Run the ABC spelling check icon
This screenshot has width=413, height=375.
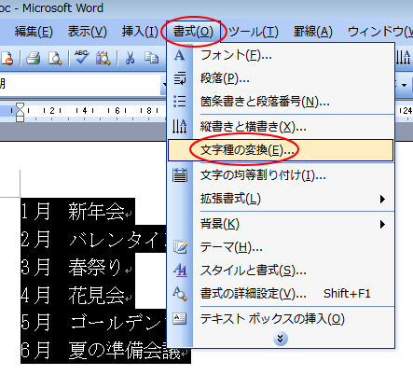(81, 58)
